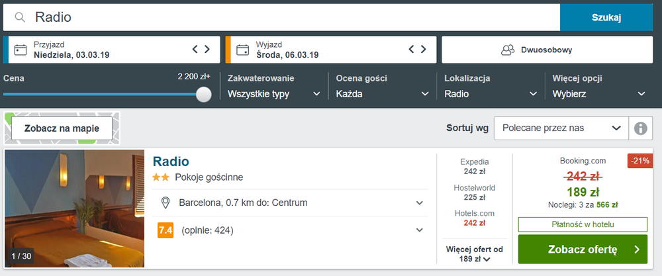The width and height of the screenshot is (662, 276).
Task: Go to previous check-in date arrow
Action: pos(195,50)
